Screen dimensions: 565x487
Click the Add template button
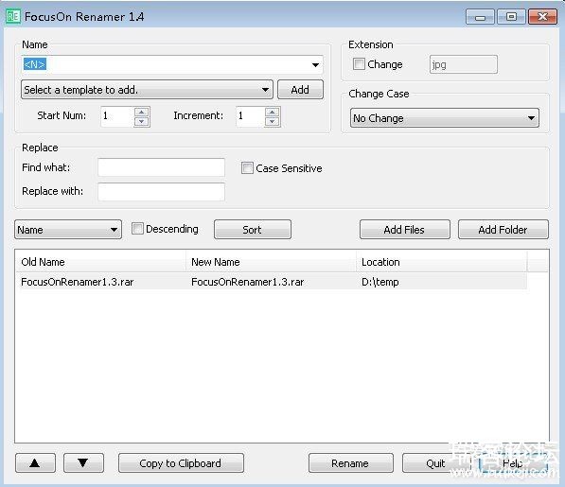(x=300, y=90)
